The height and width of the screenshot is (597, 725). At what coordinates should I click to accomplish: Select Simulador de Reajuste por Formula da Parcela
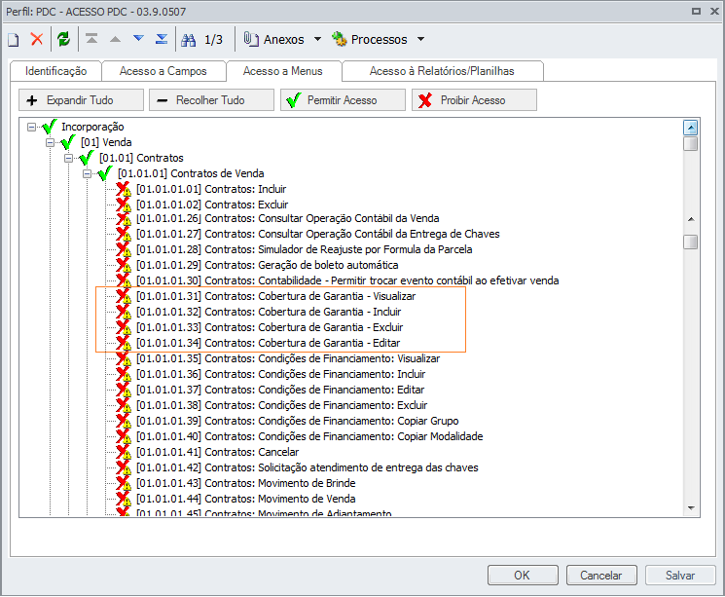click(x=305, y=249)
